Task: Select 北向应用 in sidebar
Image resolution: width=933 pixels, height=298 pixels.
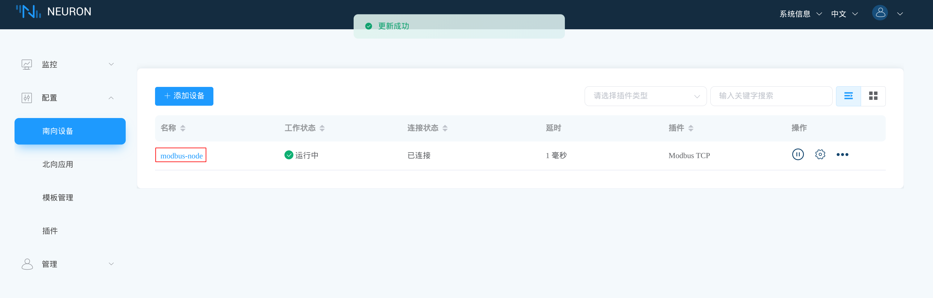Action: [58, 164]
